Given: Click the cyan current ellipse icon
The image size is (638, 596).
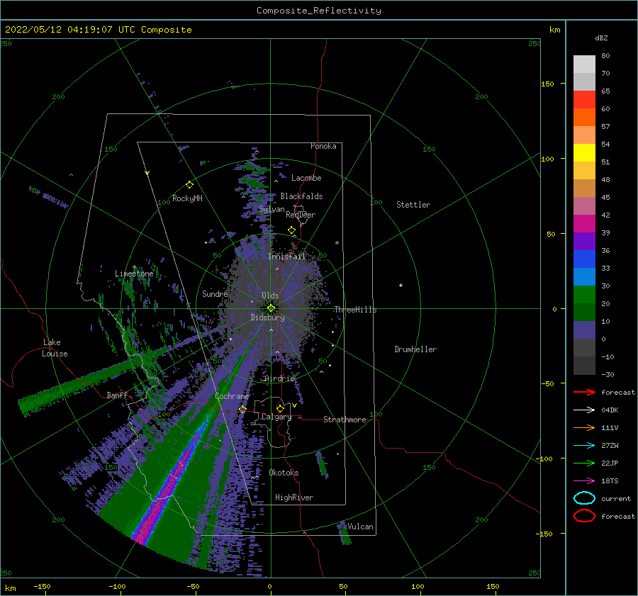Looking at the screenshot, I should click(584, 498).
